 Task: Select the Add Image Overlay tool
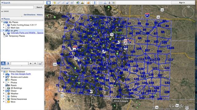68,3
